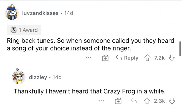The height and width of the screenshot is (109, 182).
Task: Visit the luvzandkisses username link
Action: 41,13
